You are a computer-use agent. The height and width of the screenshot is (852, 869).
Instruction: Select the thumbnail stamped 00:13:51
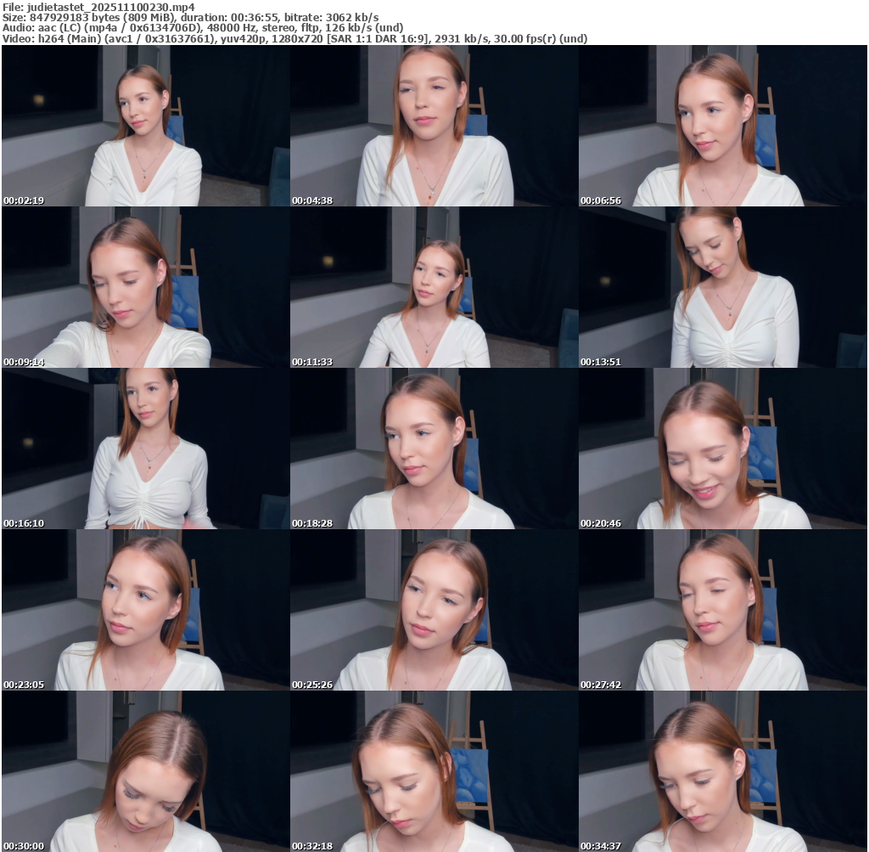(723, 287)
